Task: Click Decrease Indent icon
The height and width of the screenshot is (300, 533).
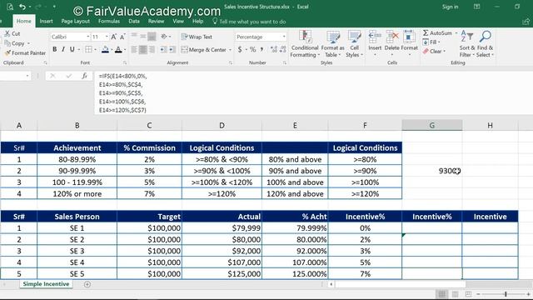Action: click(163, 50)
